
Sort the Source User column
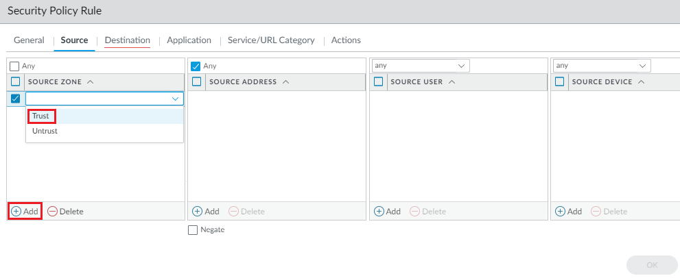(x=452, y=81)
